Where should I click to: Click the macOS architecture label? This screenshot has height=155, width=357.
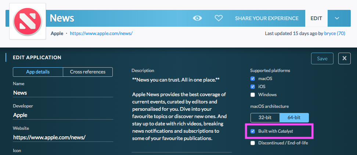pos(269,106)
